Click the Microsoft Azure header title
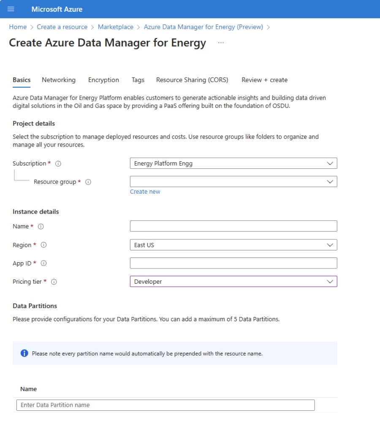The height and width of the screenshot is (423, 380). (57, 9)
